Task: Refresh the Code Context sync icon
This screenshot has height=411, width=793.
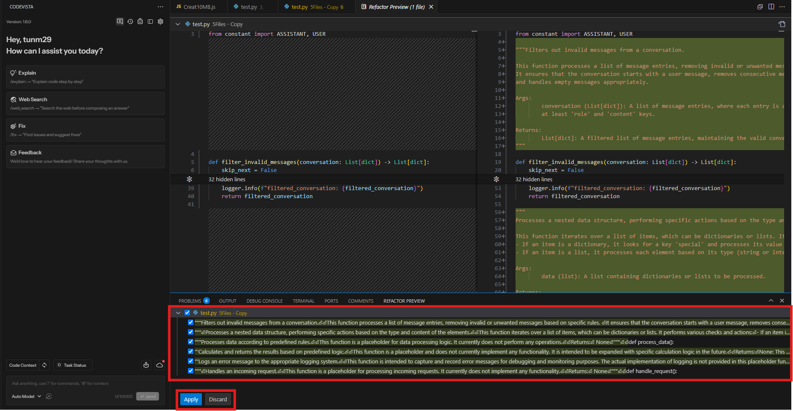Action: click(x=44, y=365)
